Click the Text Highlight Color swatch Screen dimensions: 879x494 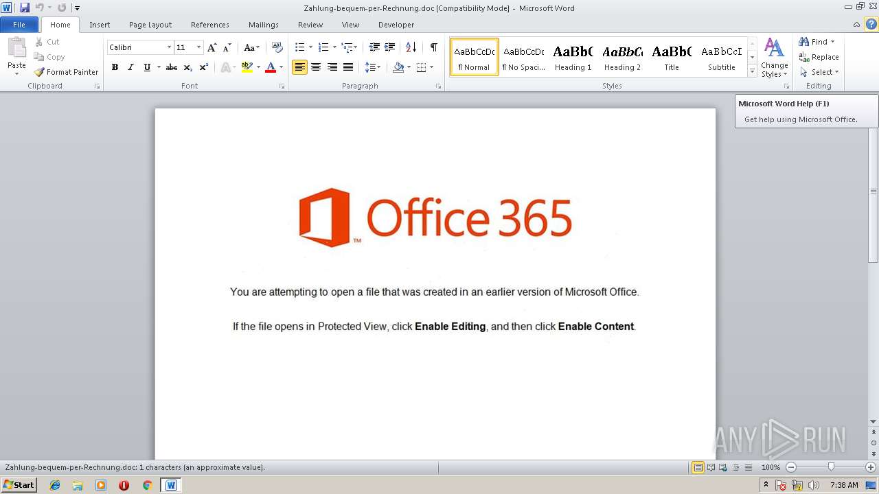pyautogui.click(x=247, y=67)
